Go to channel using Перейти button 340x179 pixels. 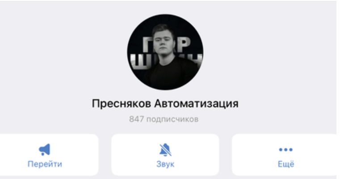[48, 155]
